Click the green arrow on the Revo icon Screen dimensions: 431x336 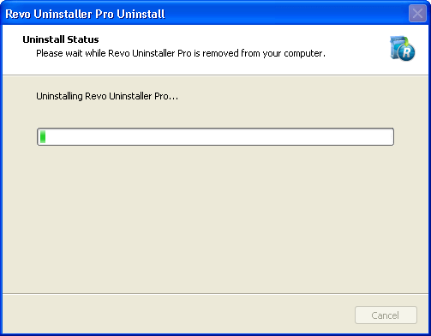click(407, 41)
